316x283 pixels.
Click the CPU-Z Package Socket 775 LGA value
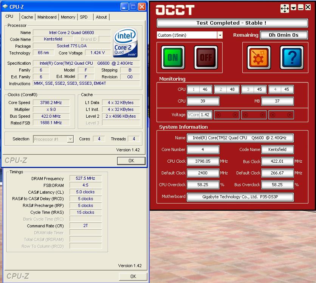[x=72, y=46]
